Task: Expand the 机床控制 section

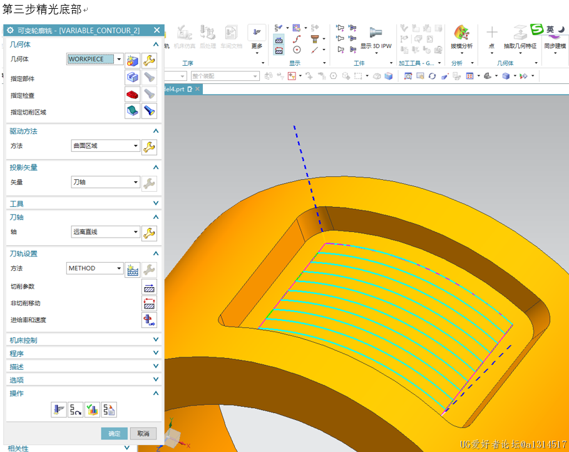Action: 85,340
